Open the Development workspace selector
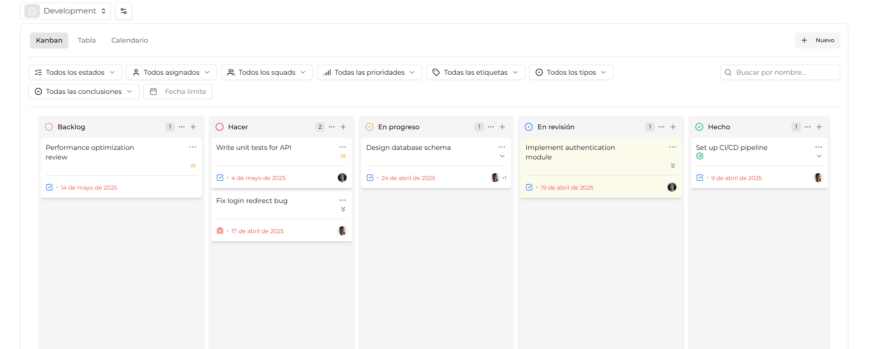The height and width of the screenshot is (349, 880). click(x=66, y=11)
